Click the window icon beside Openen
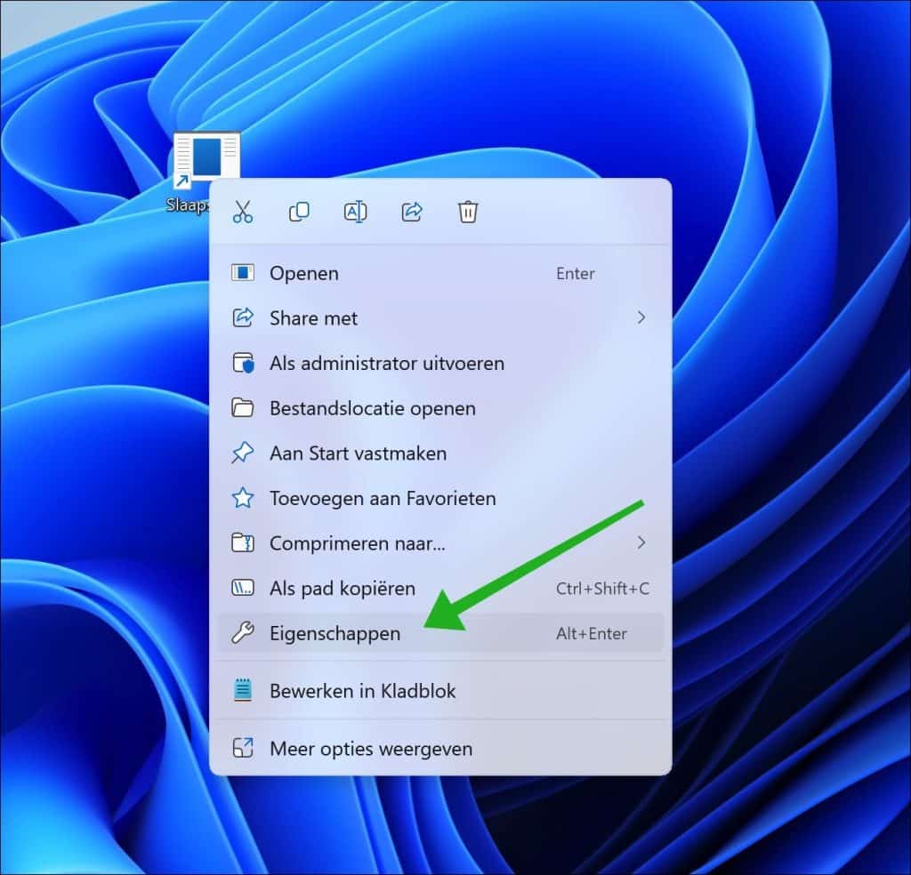This screenshot has height=875, width=911. coord(242,273)
